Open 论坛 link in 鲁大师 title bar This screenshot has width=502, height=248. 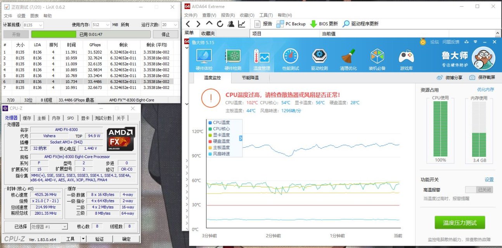point(434,42)
